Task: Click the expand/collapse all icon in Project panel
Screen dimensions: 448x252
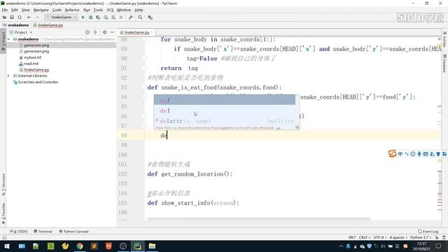Action: click(x=95, y=32)
